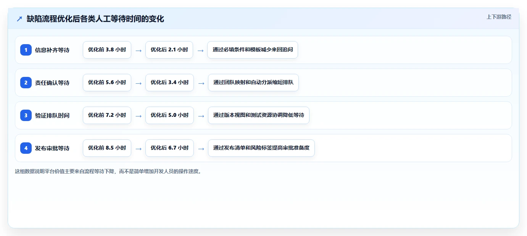The height and width of the screenshot is (236, 527).
Task: Click the arrow after 优化后 6.7 小时
Action: tap(201, 148)
